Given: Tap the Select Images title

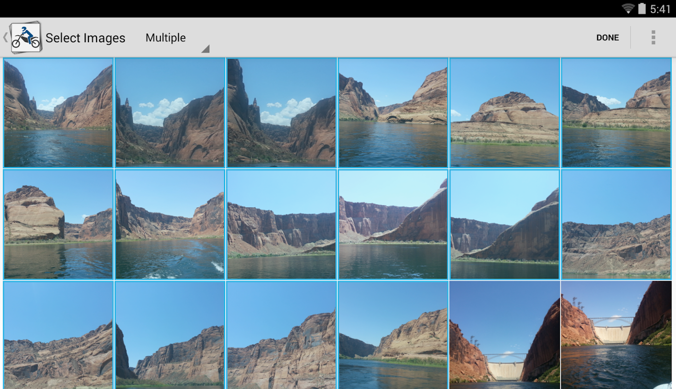Looking at the screenshot, I should coord(86,38).
